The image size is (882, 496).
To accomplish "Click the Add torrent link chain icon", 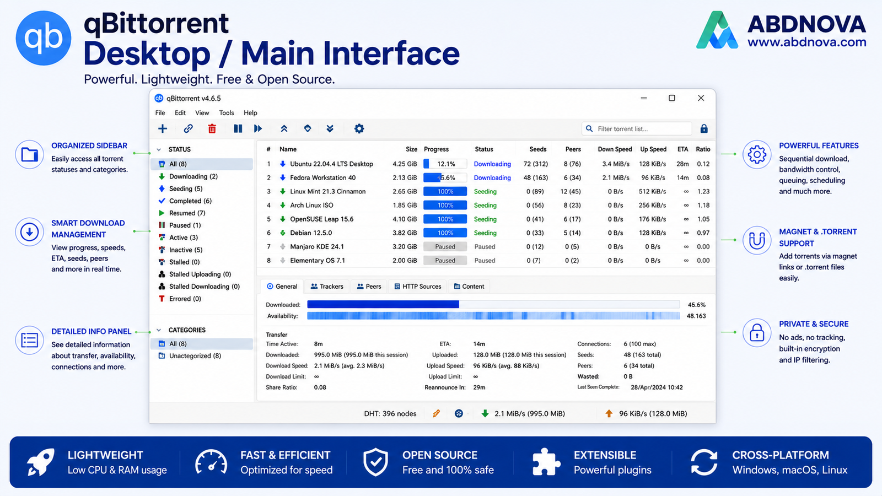I will click(188, 128).
